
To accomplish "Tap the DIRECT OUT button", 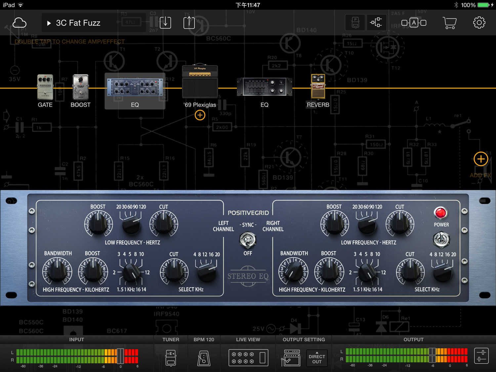I will click(x=317, y=358).
